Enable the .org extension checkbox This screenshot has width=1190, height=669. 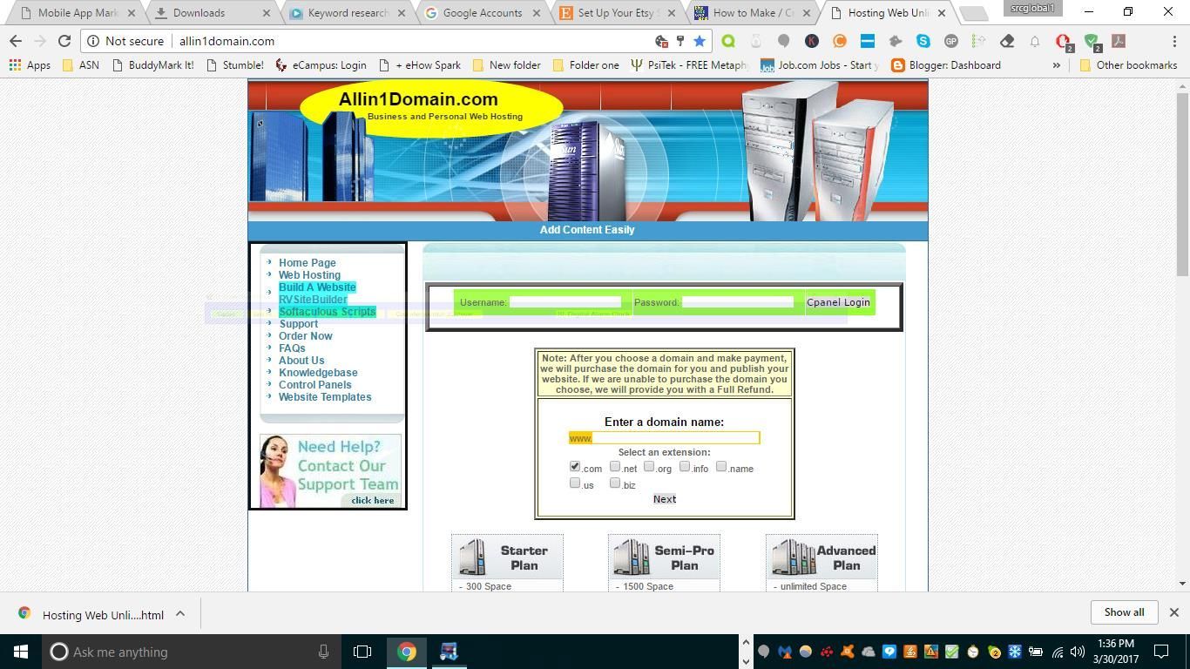tap(649, 467)
